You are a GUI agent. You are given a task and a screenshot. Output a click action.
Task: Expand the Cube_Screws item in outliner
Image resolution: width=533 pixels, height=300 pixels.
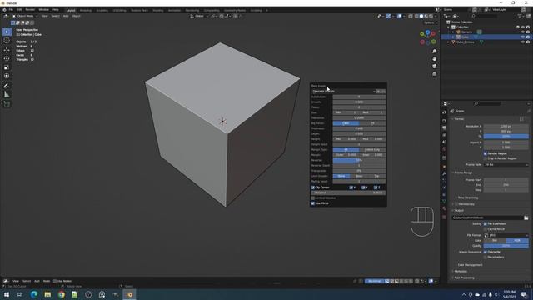(x=448, y=42)
